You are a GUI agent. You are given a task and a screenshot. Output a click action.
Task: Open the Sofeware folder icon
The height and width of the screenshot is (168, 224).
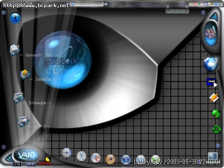18,97
